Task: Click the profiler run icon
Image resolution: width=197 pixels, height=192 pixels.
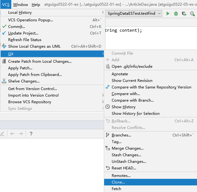Action: click(x=192, y=13)
